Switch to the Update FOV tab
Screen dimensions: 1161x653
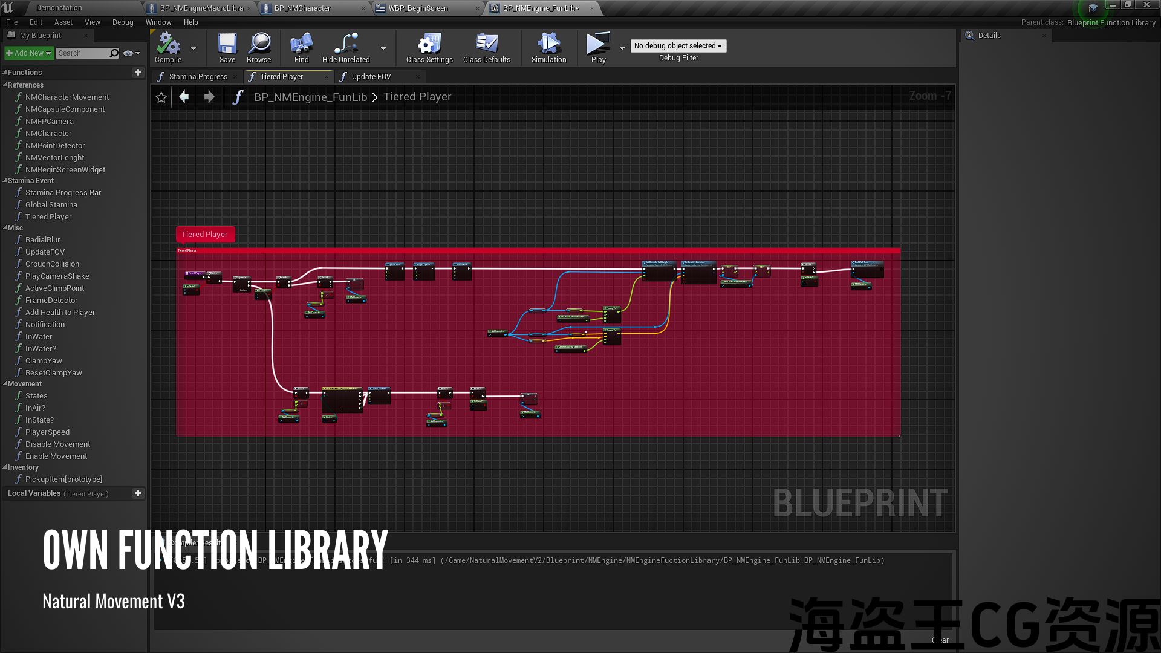pos(371,77)
